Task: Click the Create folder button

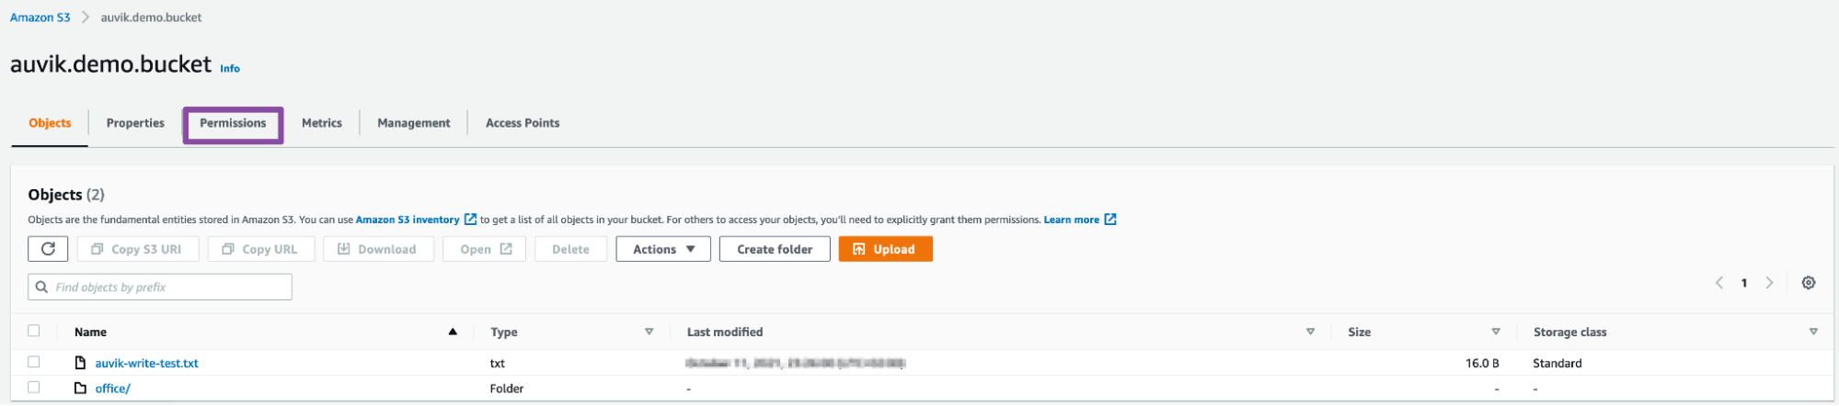Action: pos(775,249)
